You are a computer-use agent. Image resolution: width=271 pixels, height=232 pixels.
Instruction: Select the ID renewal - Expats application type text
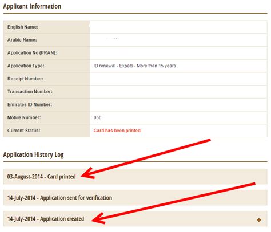[x=134, y=66]
